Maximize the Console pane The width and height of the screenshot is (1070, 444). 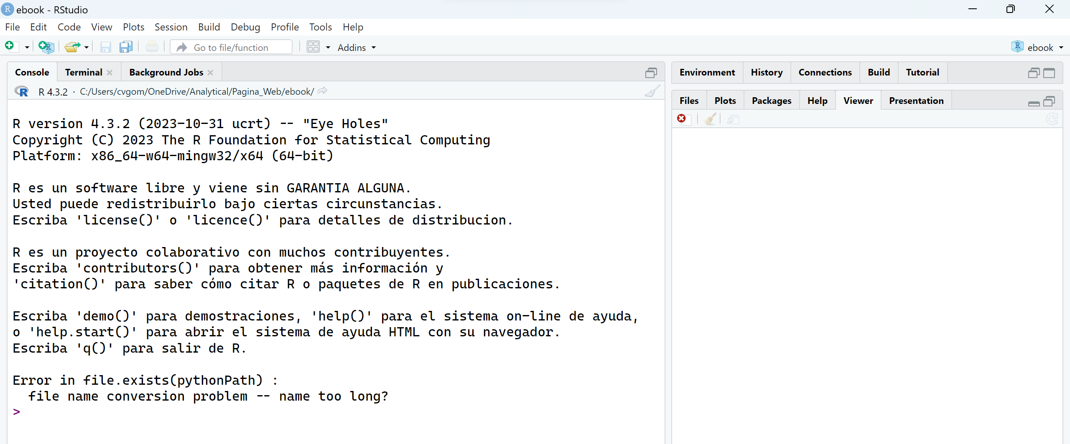coord(651,73)
